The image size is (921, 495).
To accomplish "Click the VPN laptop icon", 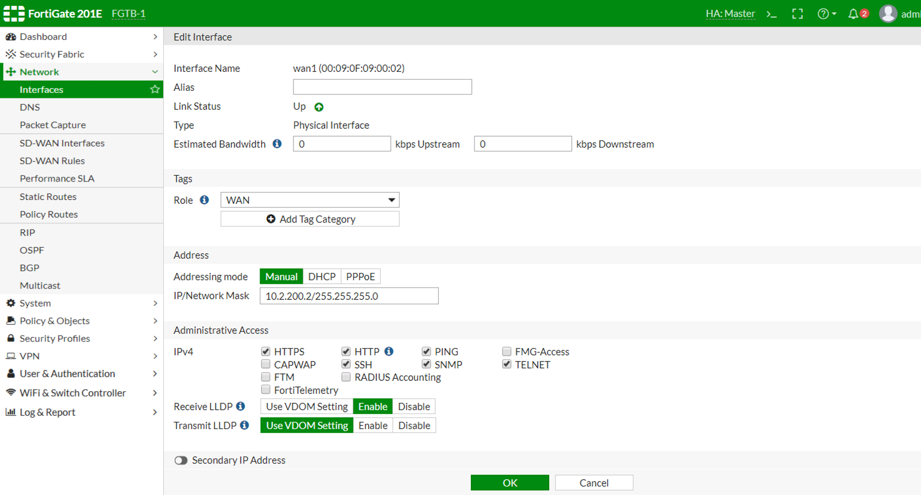I will pyautogui.click(x=11, y=356).
